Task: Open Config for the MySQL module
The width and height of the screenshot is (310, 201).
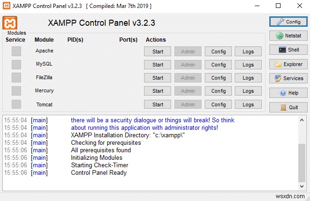Action: tap(218, 65)
